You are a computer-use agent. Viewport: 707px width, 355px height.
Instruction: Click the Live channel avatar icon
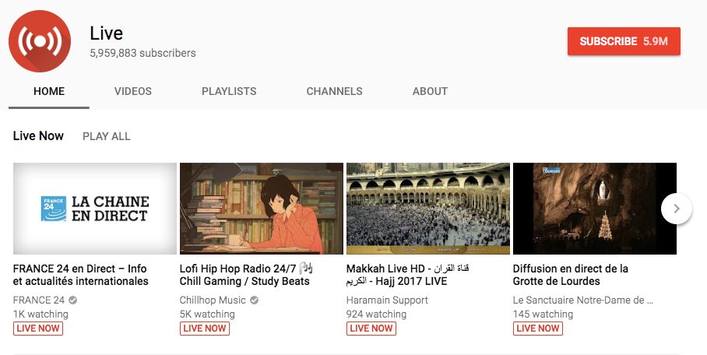pyautogui.click(x=40, y=41)
